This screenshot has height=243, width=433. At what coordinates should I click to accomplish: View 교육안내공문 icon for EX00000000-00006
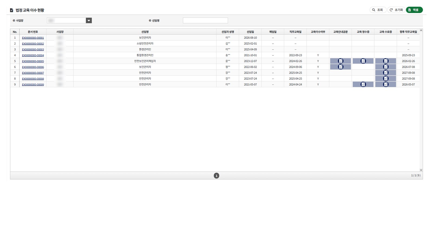[x=340, y=67]
